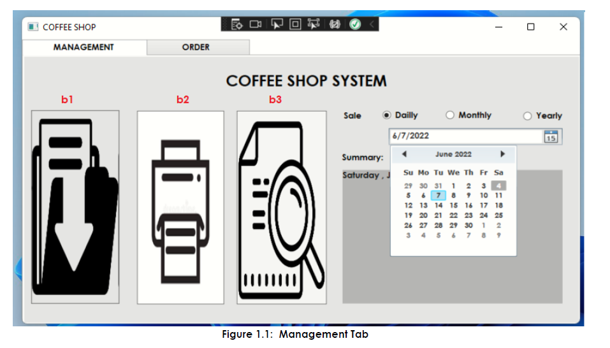Pick day 27 in the calendar
This screenshot has width=610, height=348.
tap(423, 226)
